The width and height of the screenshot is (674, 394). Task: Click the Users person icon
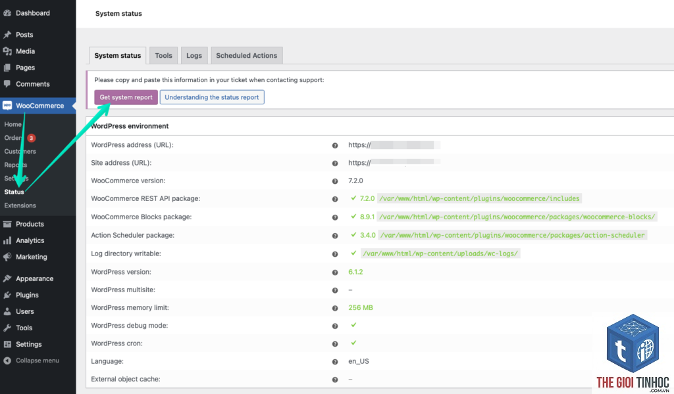(x=7, y=311)
